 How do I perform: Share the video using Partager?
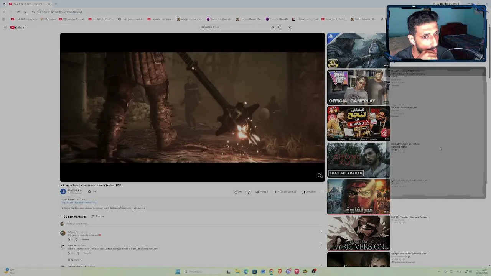(x=262, y=192)
